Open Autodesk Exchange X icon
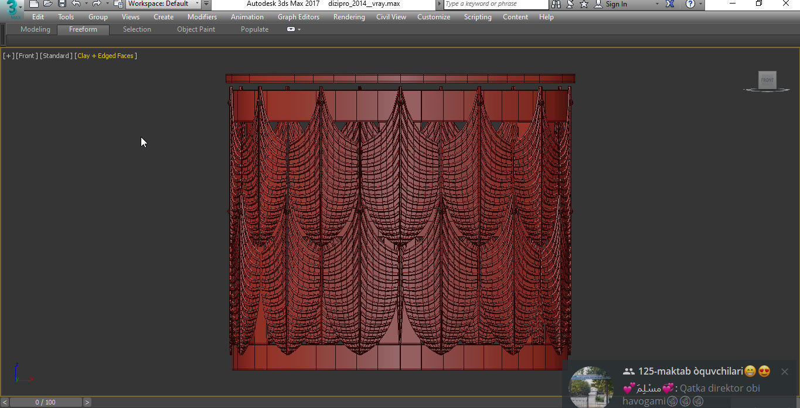Image resolution: width=800 pixels, height=408 pixels. point(670,4)
